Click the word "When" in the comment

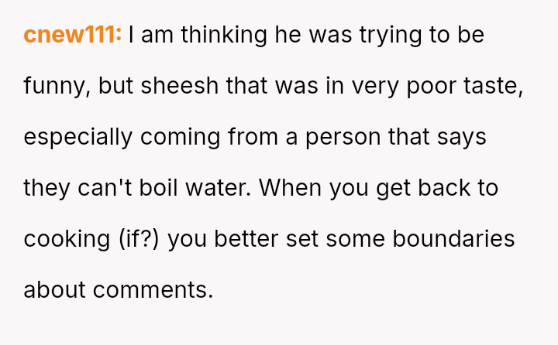(x=291, y=188)
